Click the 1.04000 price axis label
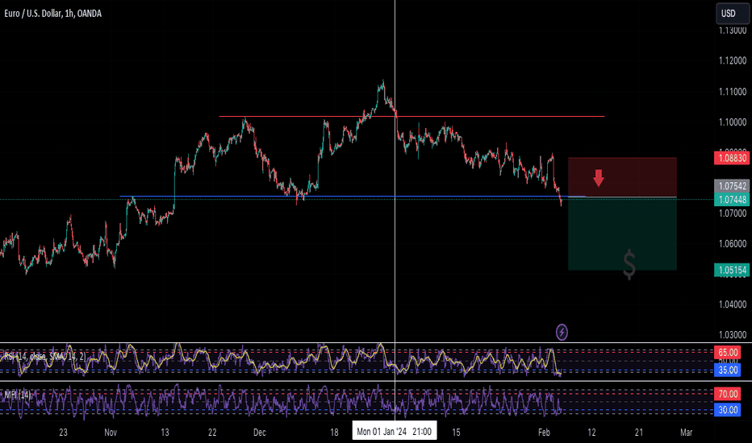 [733, 304]
